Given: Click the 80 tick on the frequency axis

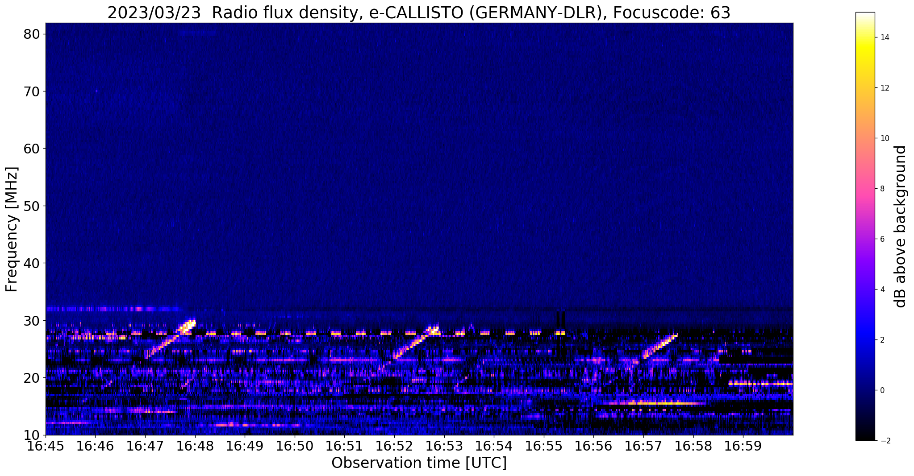Looking at the screenshot, I should (32, 34).
